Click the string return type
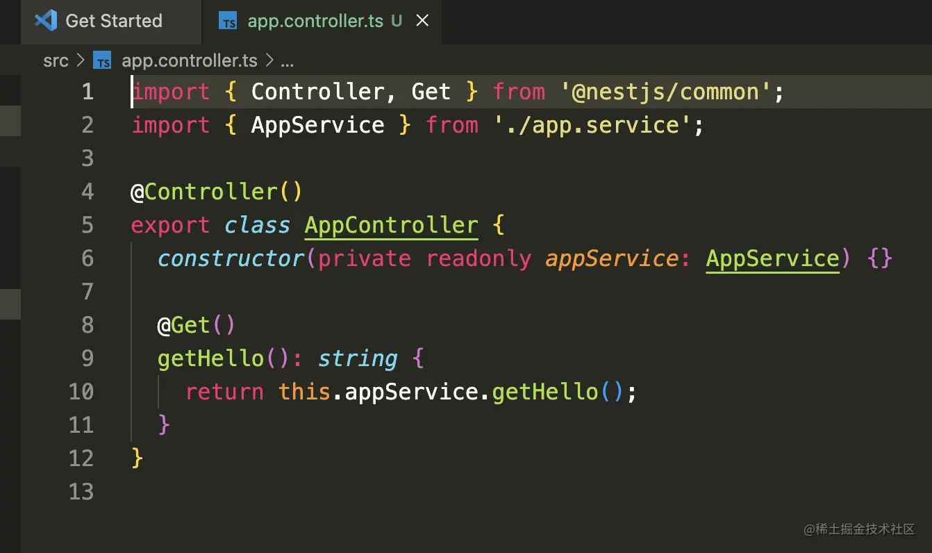Screen dimensions: 932x553 coord(358,358)
